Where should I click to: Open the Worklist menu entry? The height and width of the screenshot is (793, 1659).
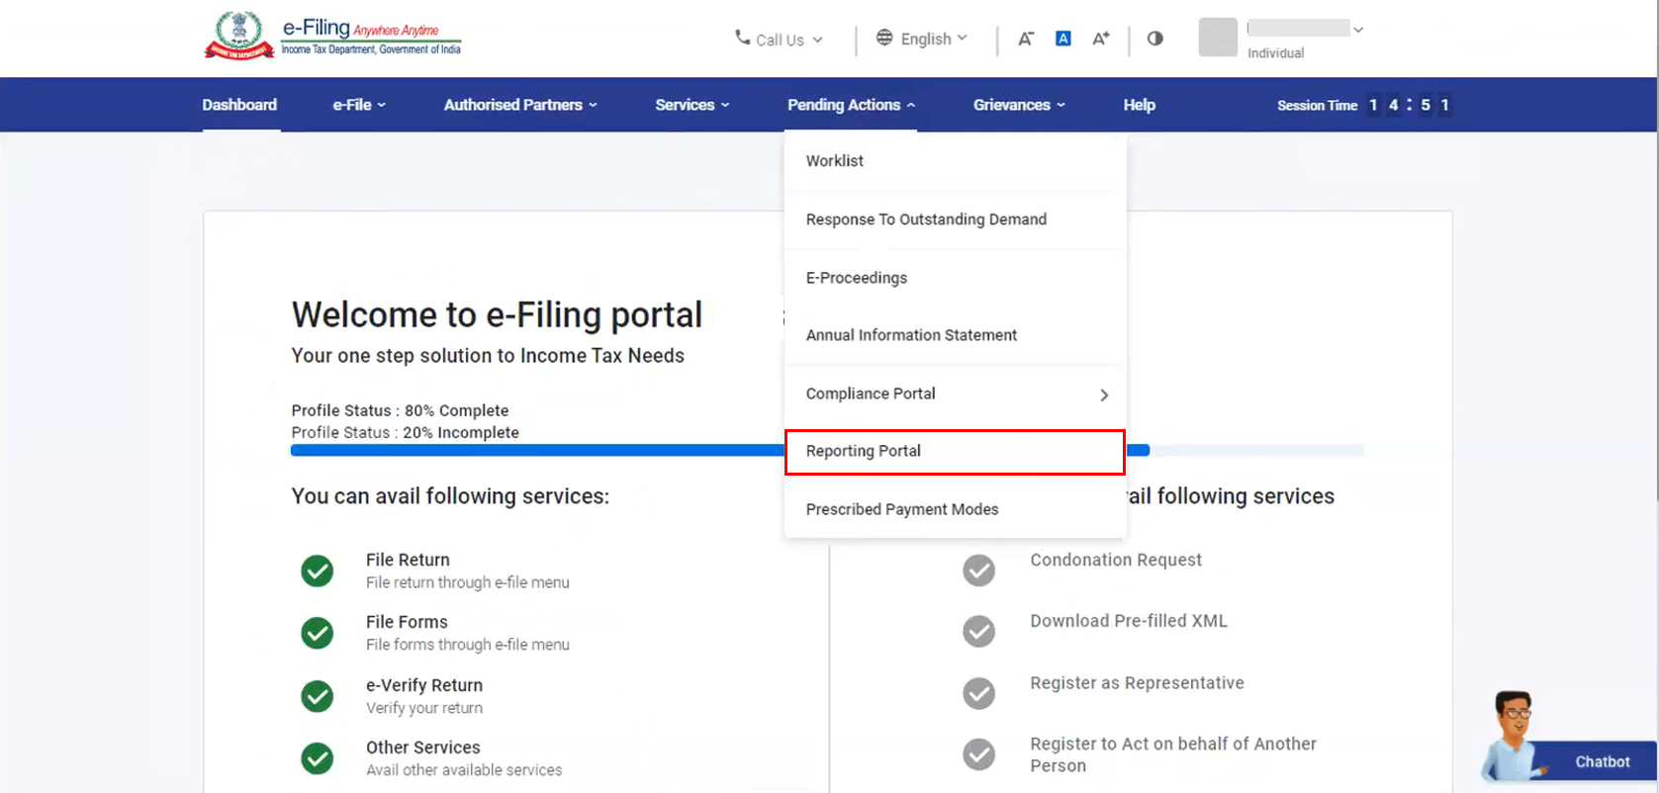[x=834, y=161]
